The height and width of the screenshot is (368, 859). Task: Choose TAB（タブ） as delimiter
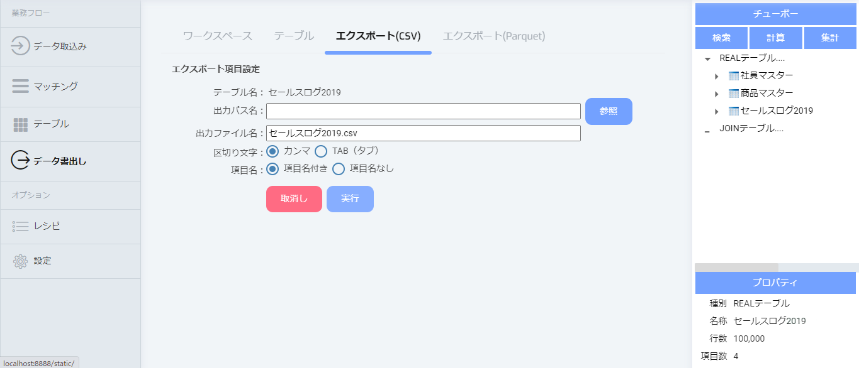click(321, 151)
